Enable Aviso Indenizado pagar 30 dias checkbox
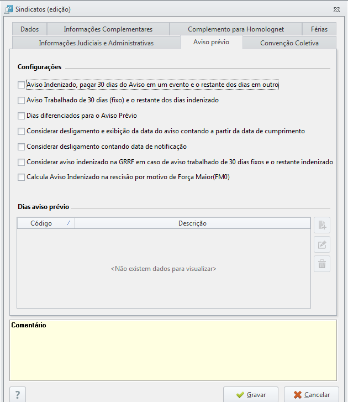Image resolution: width=348 pixels, height=402 pixels. 21,85
